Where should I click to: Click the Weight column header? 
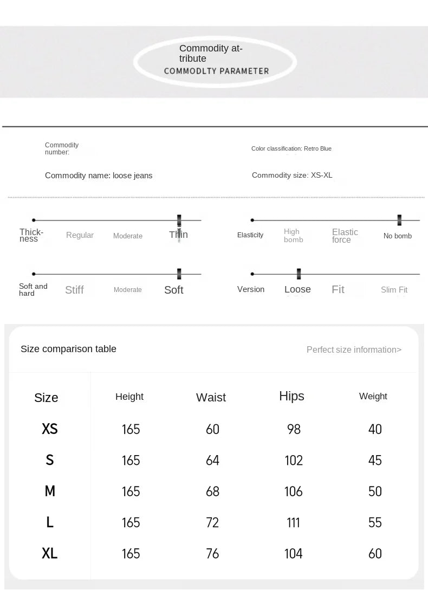(x=373, y=396)
